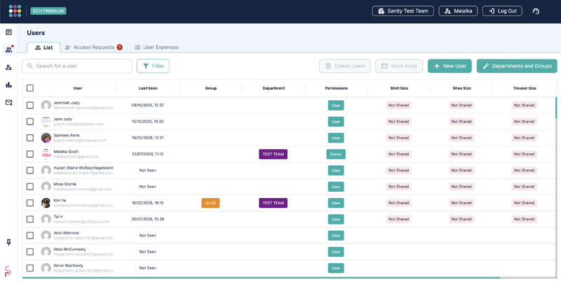561x282 pixels.
Task: Click the pink S logo at sidebar bottom
Action: (x=8, y=272)
